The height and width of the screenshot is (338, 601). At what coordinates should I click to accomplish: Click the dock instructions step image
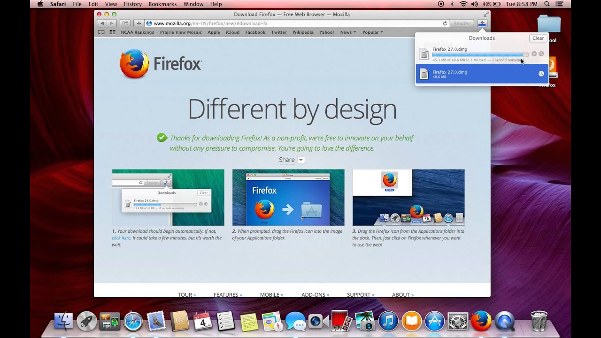coord(408,198)
